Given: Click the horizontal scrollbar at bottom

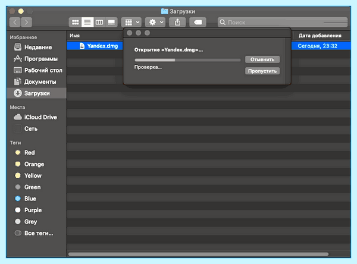Looking at the screenshot, I should pos(198,254).
